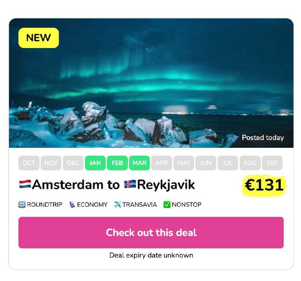Select the MAR month chip
The image size is (301, 281).
coord(139,163)
